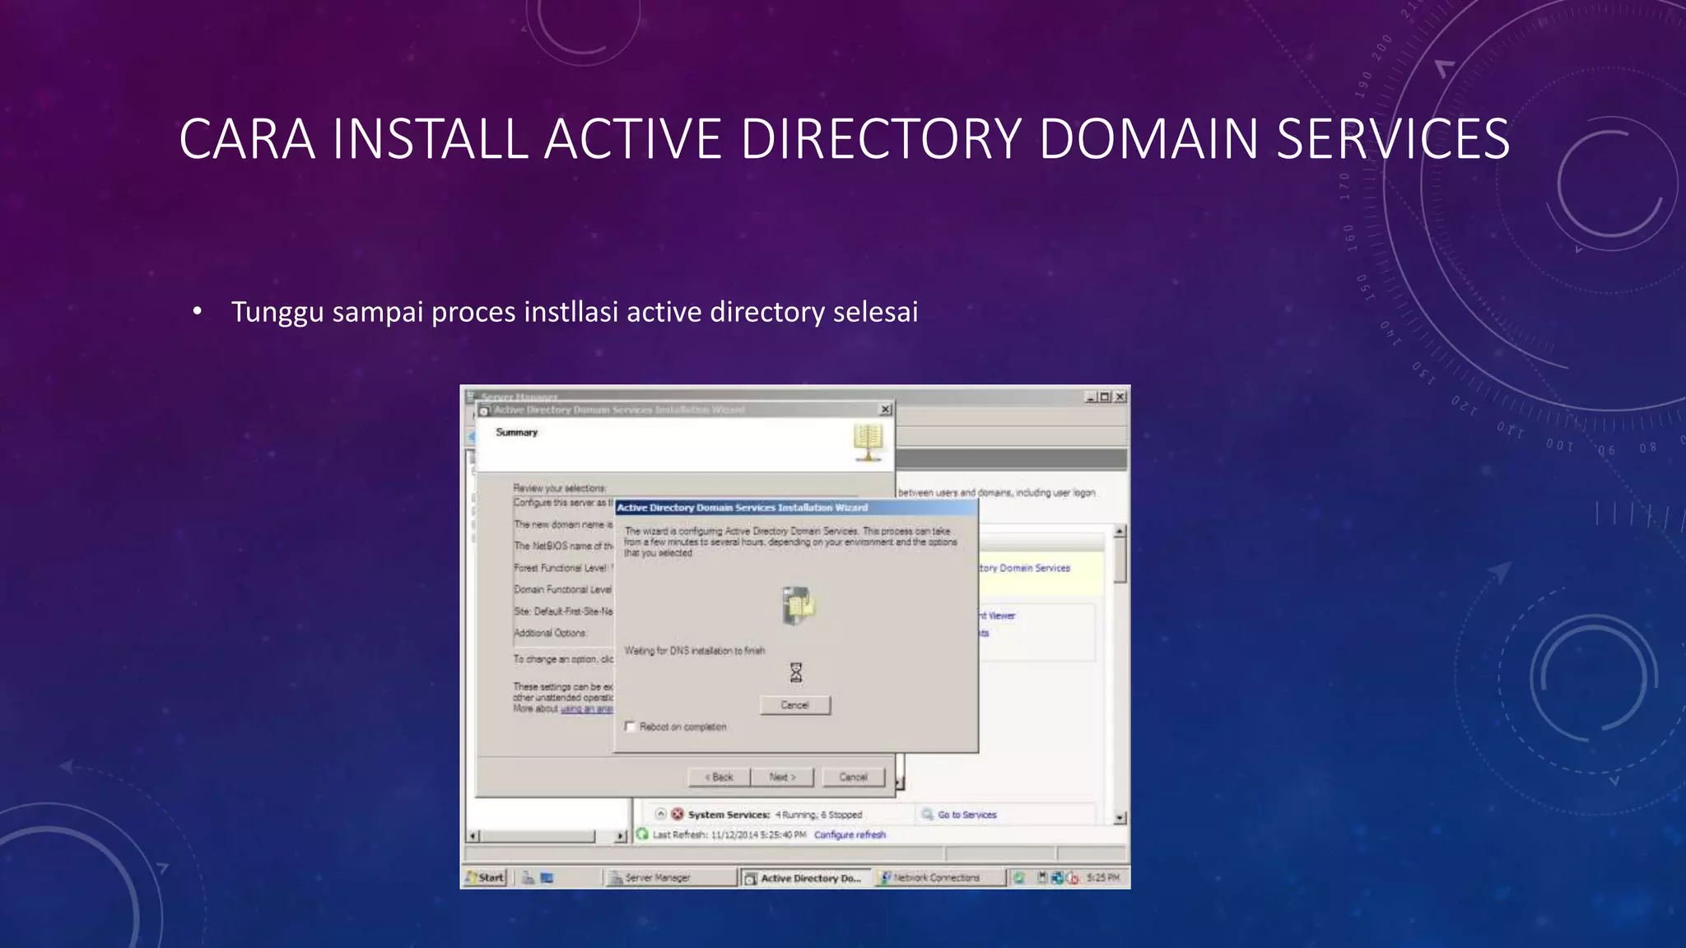The height and width of the screenshot is (948, 1686).
Task: Maximize the Server Manager window
Action: pyautogui.click(x=1105, y=397)
